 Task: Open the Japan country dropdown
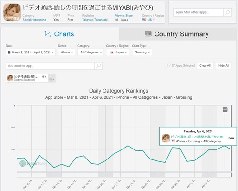118,52
